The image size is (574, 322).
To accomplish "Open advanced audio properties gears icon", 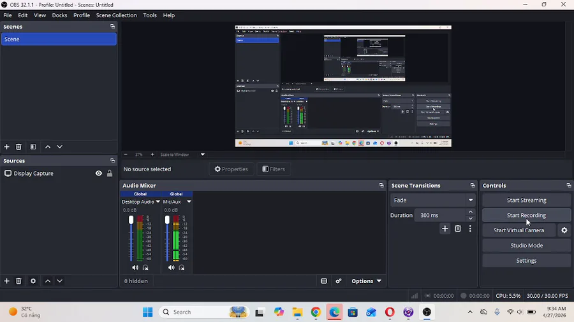I will (x=339, y=281).
